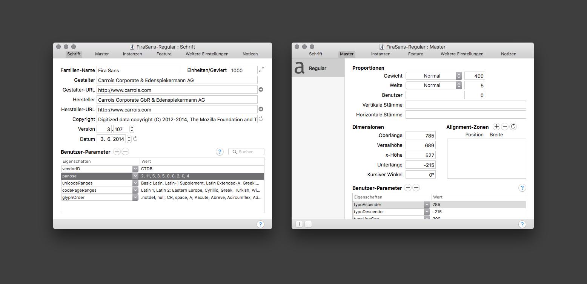Open Gestalter-URL arrow link button
587x284 pixels.
tap(261, 90)
